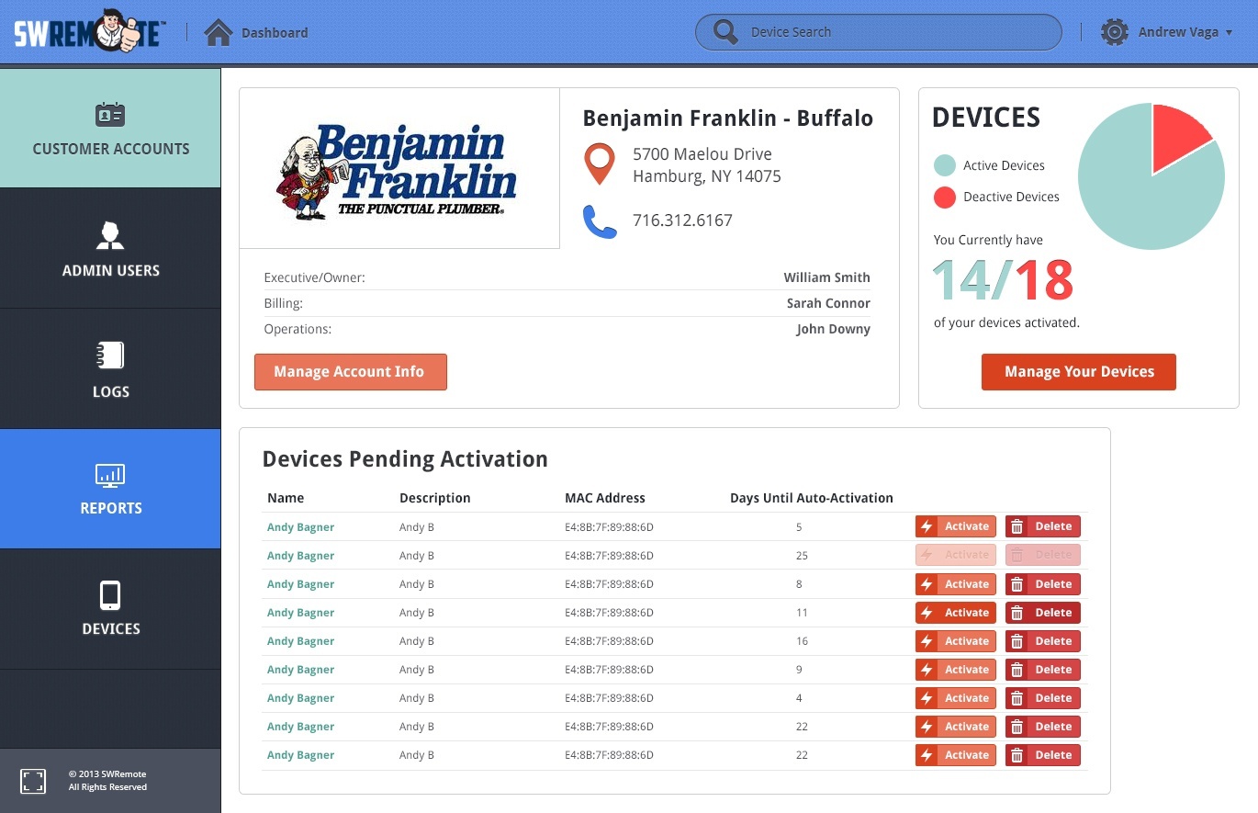1258x813 pixels.
Task: Click the Reports chart monitor icon
Action: (x=110, y=475)
